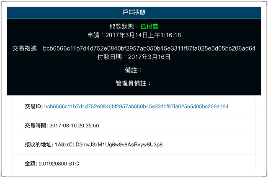The width and height of the screenshot is (268, 178).
Task: Select the amount 0.01920800 BTC
Action: (59, 164)
